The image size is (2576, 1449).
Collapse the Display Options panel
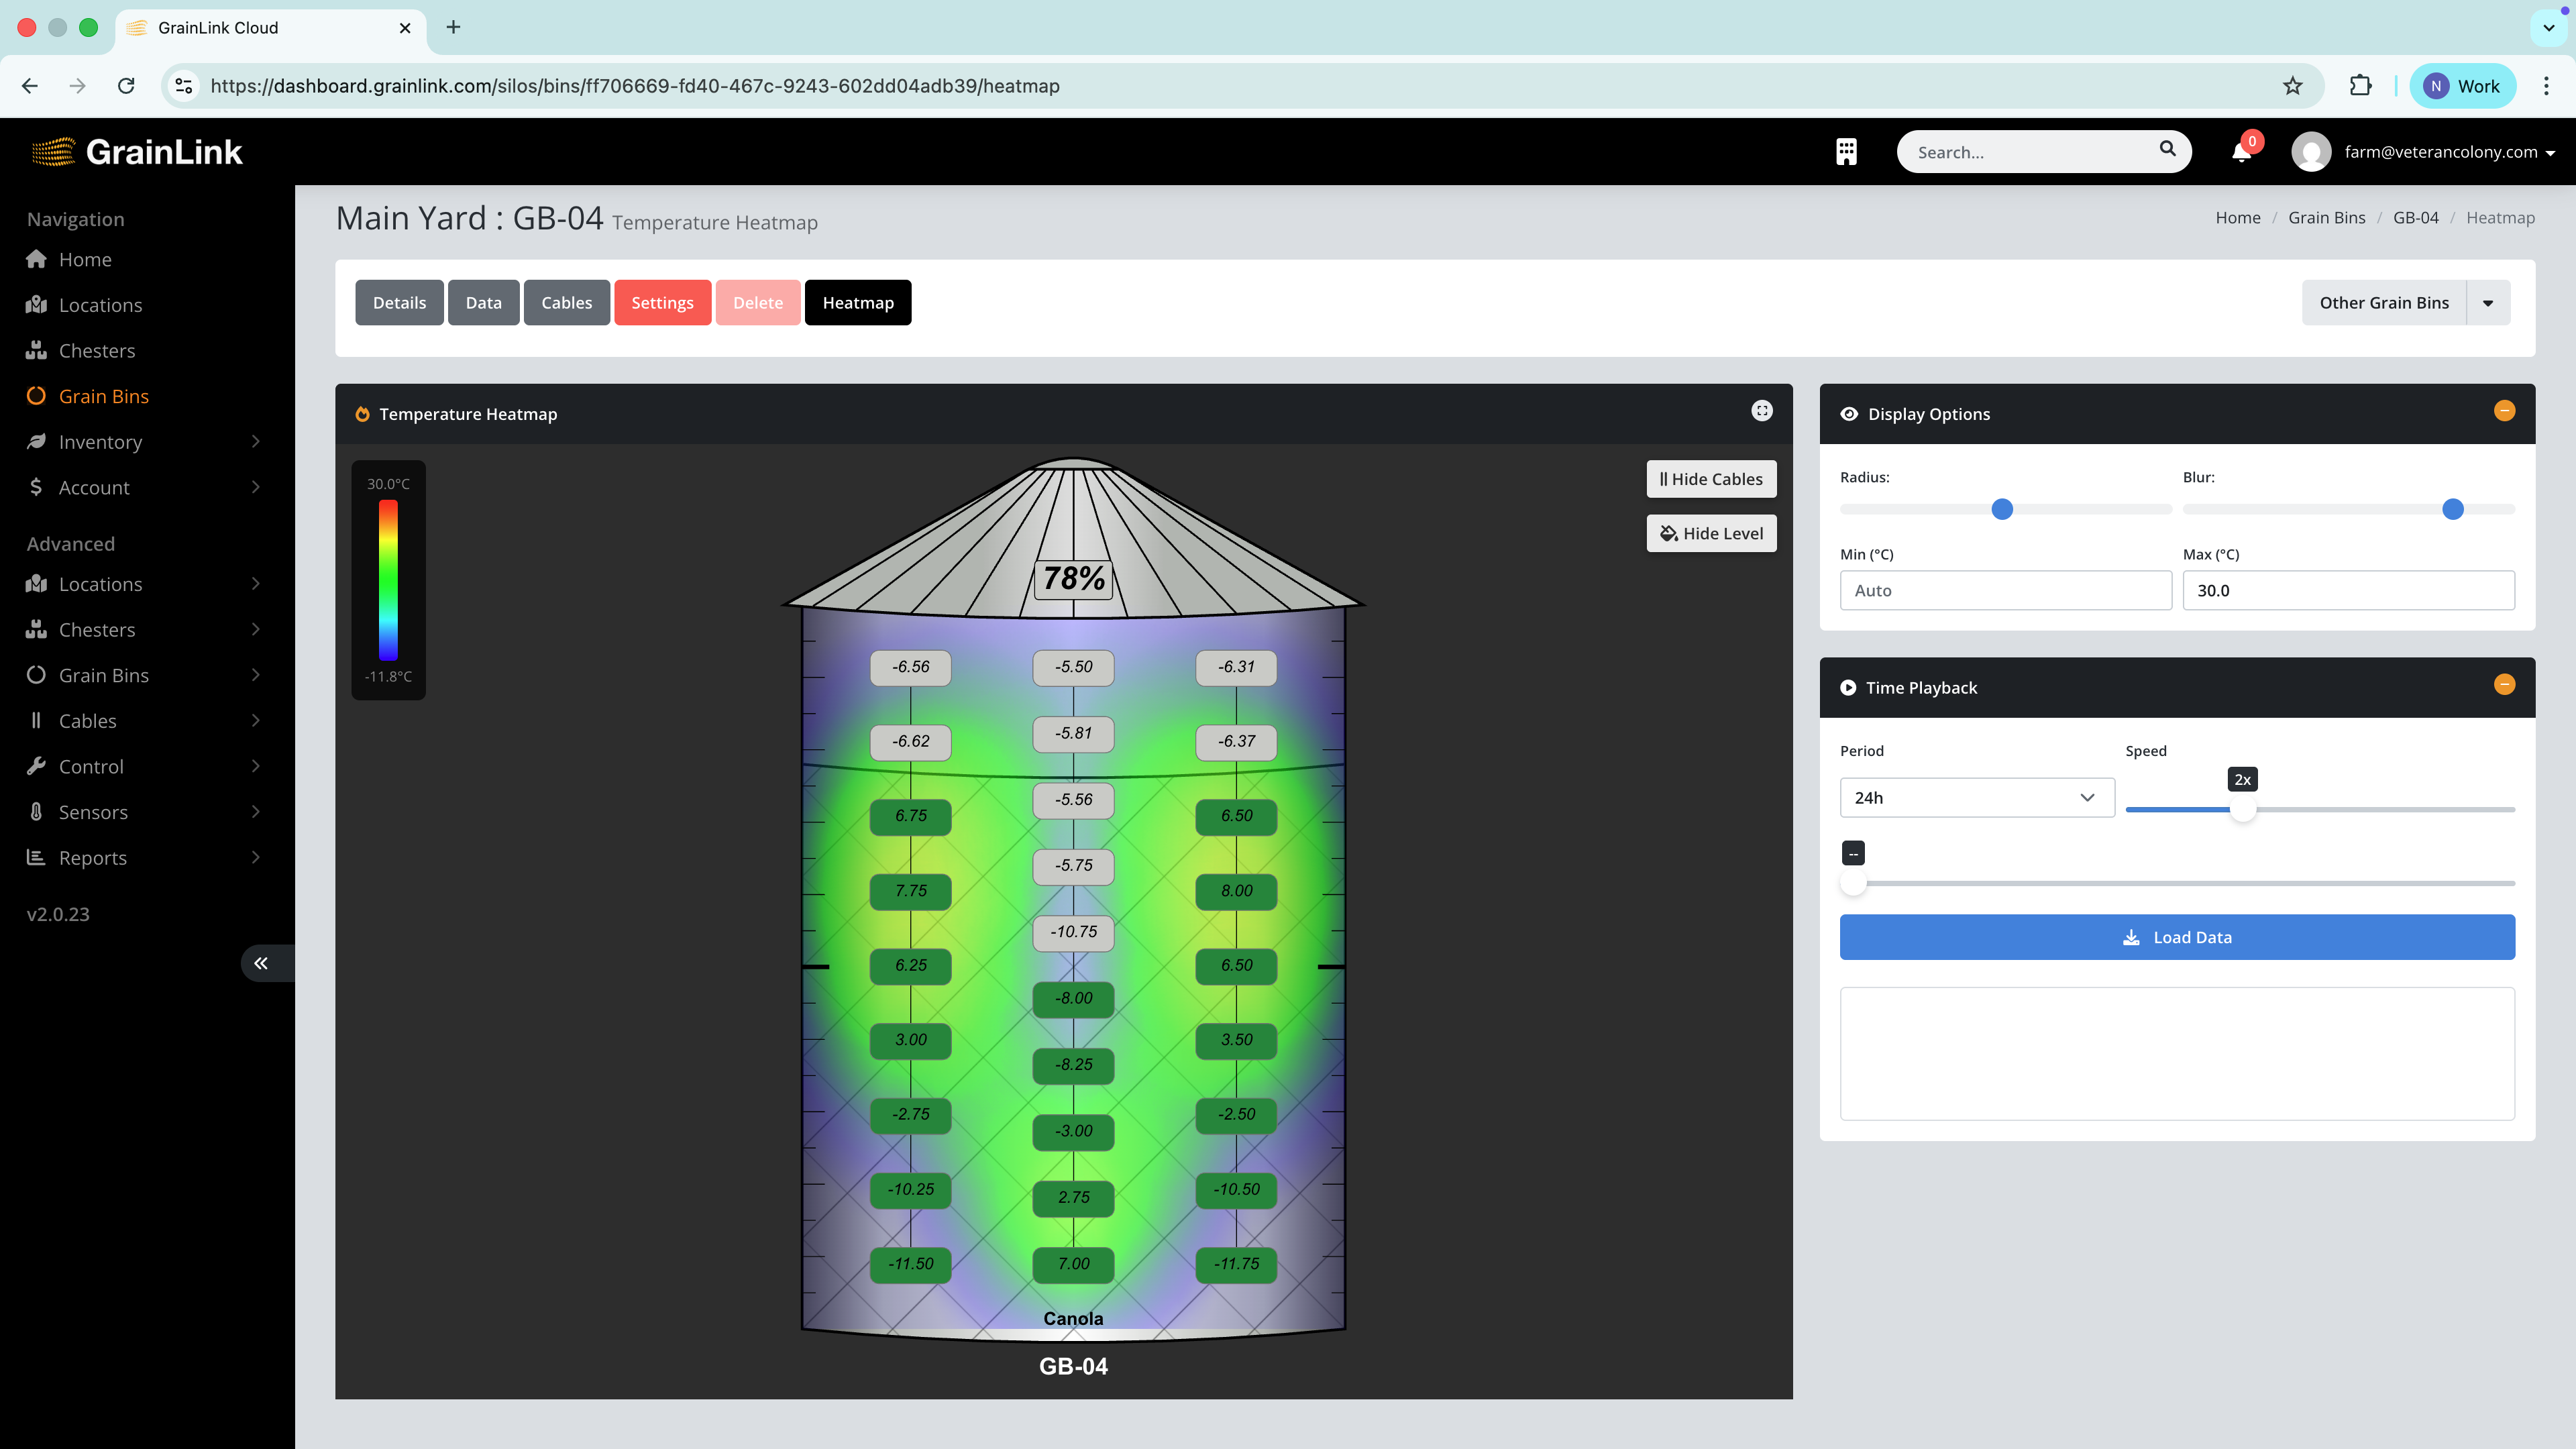tap(2505, 410)
